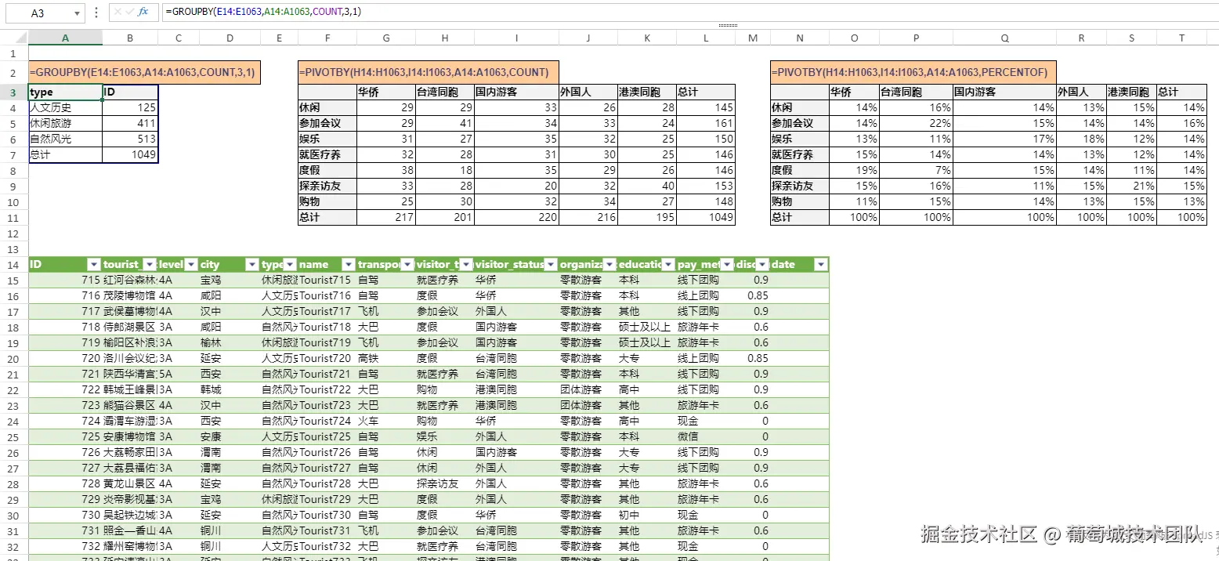Select the '火车' transport cell in row 24

[x=385, y=422]
